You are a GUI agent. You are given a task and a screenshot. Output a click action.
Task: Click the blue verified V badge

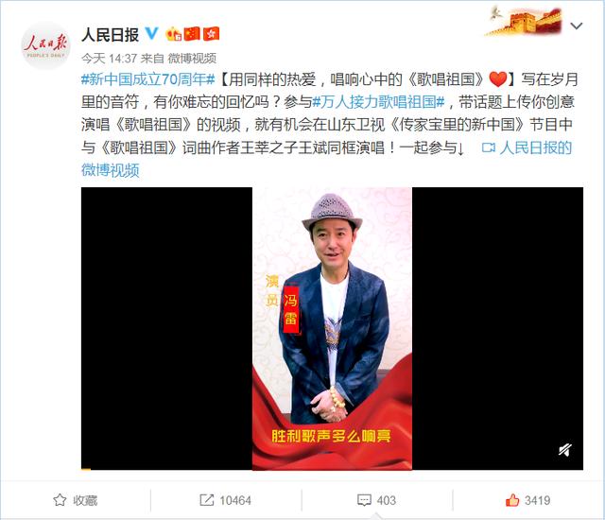pyautogui.click(x=151, y=34)
